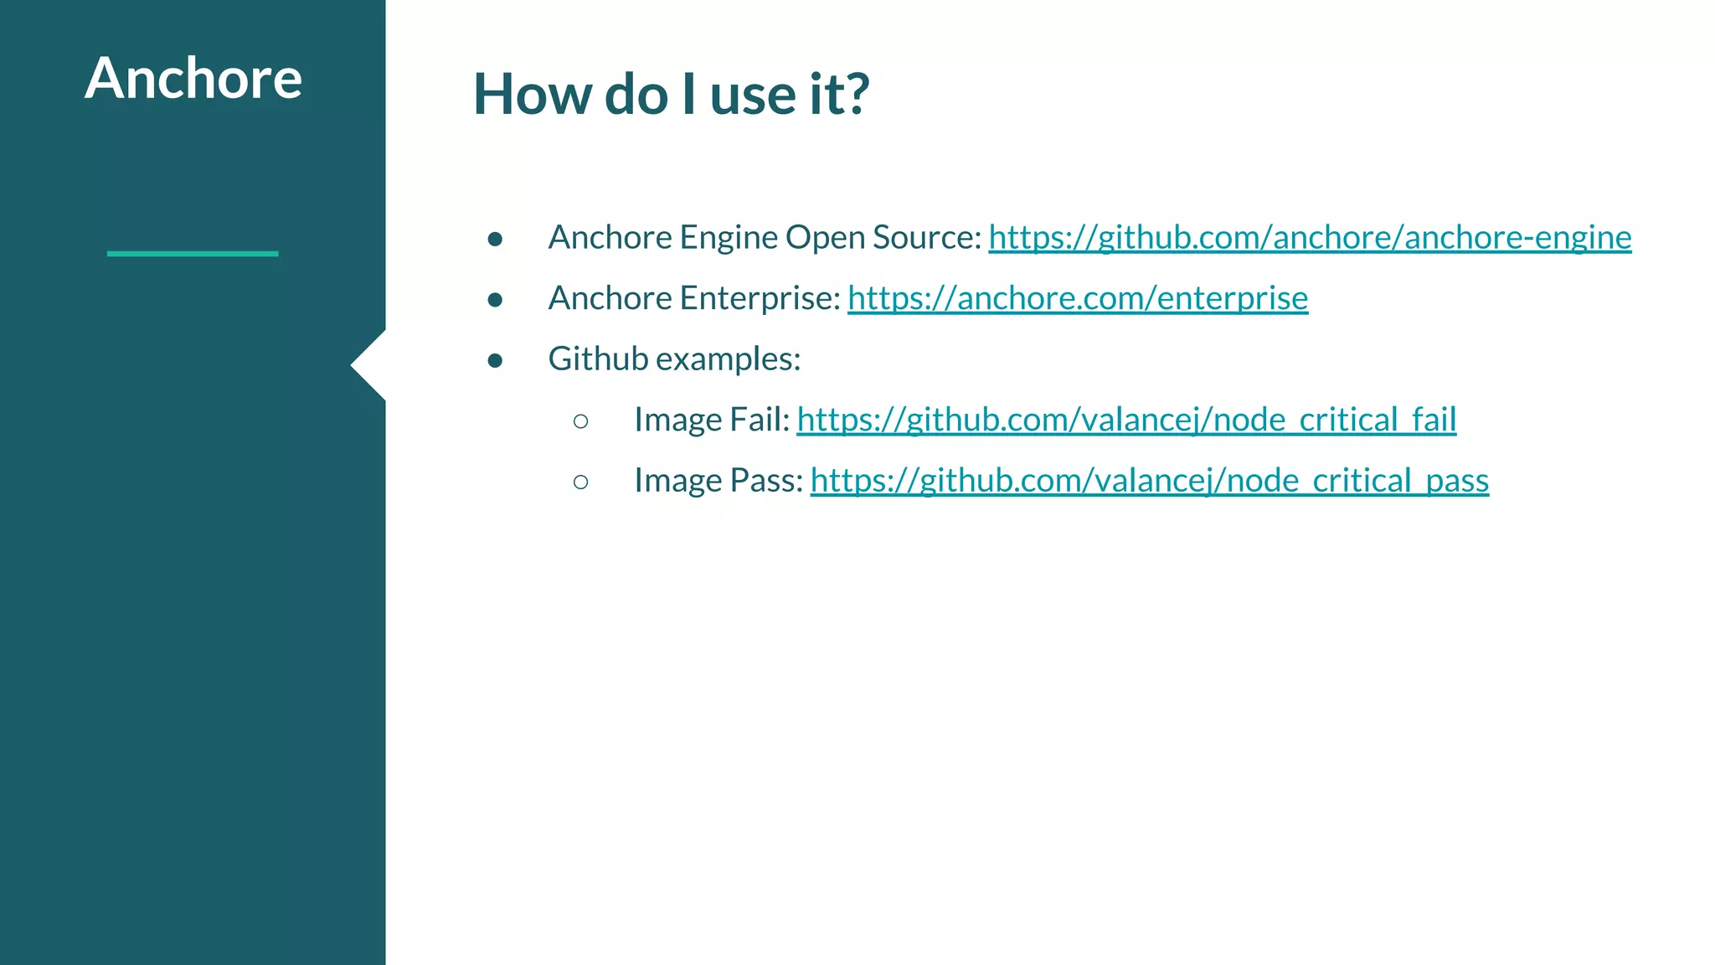Screen dimensions: 1715x965
Task: Open the node_critical_pass GitHub link
Action: (x=1149, y=481)
